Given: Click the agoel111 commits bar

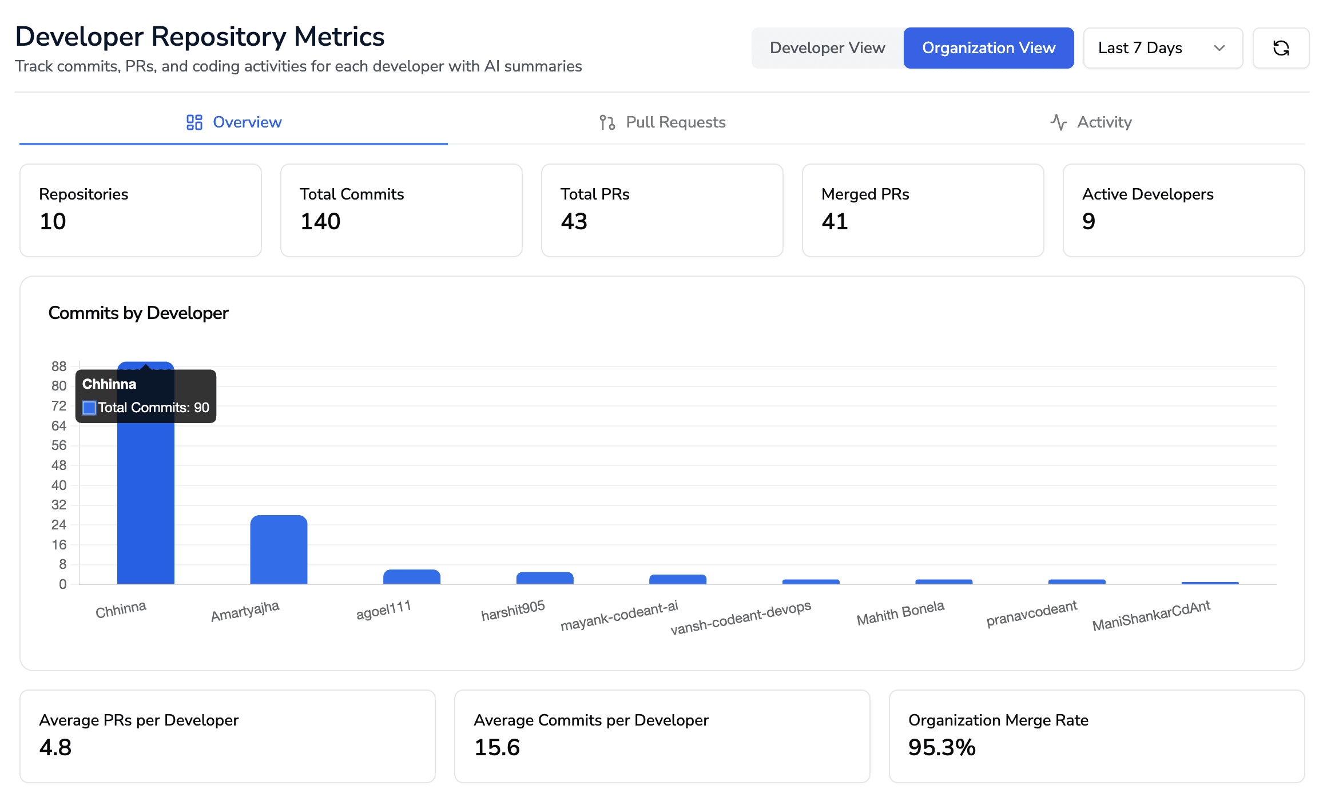Looking at the screenshot, I should point(412,577).
